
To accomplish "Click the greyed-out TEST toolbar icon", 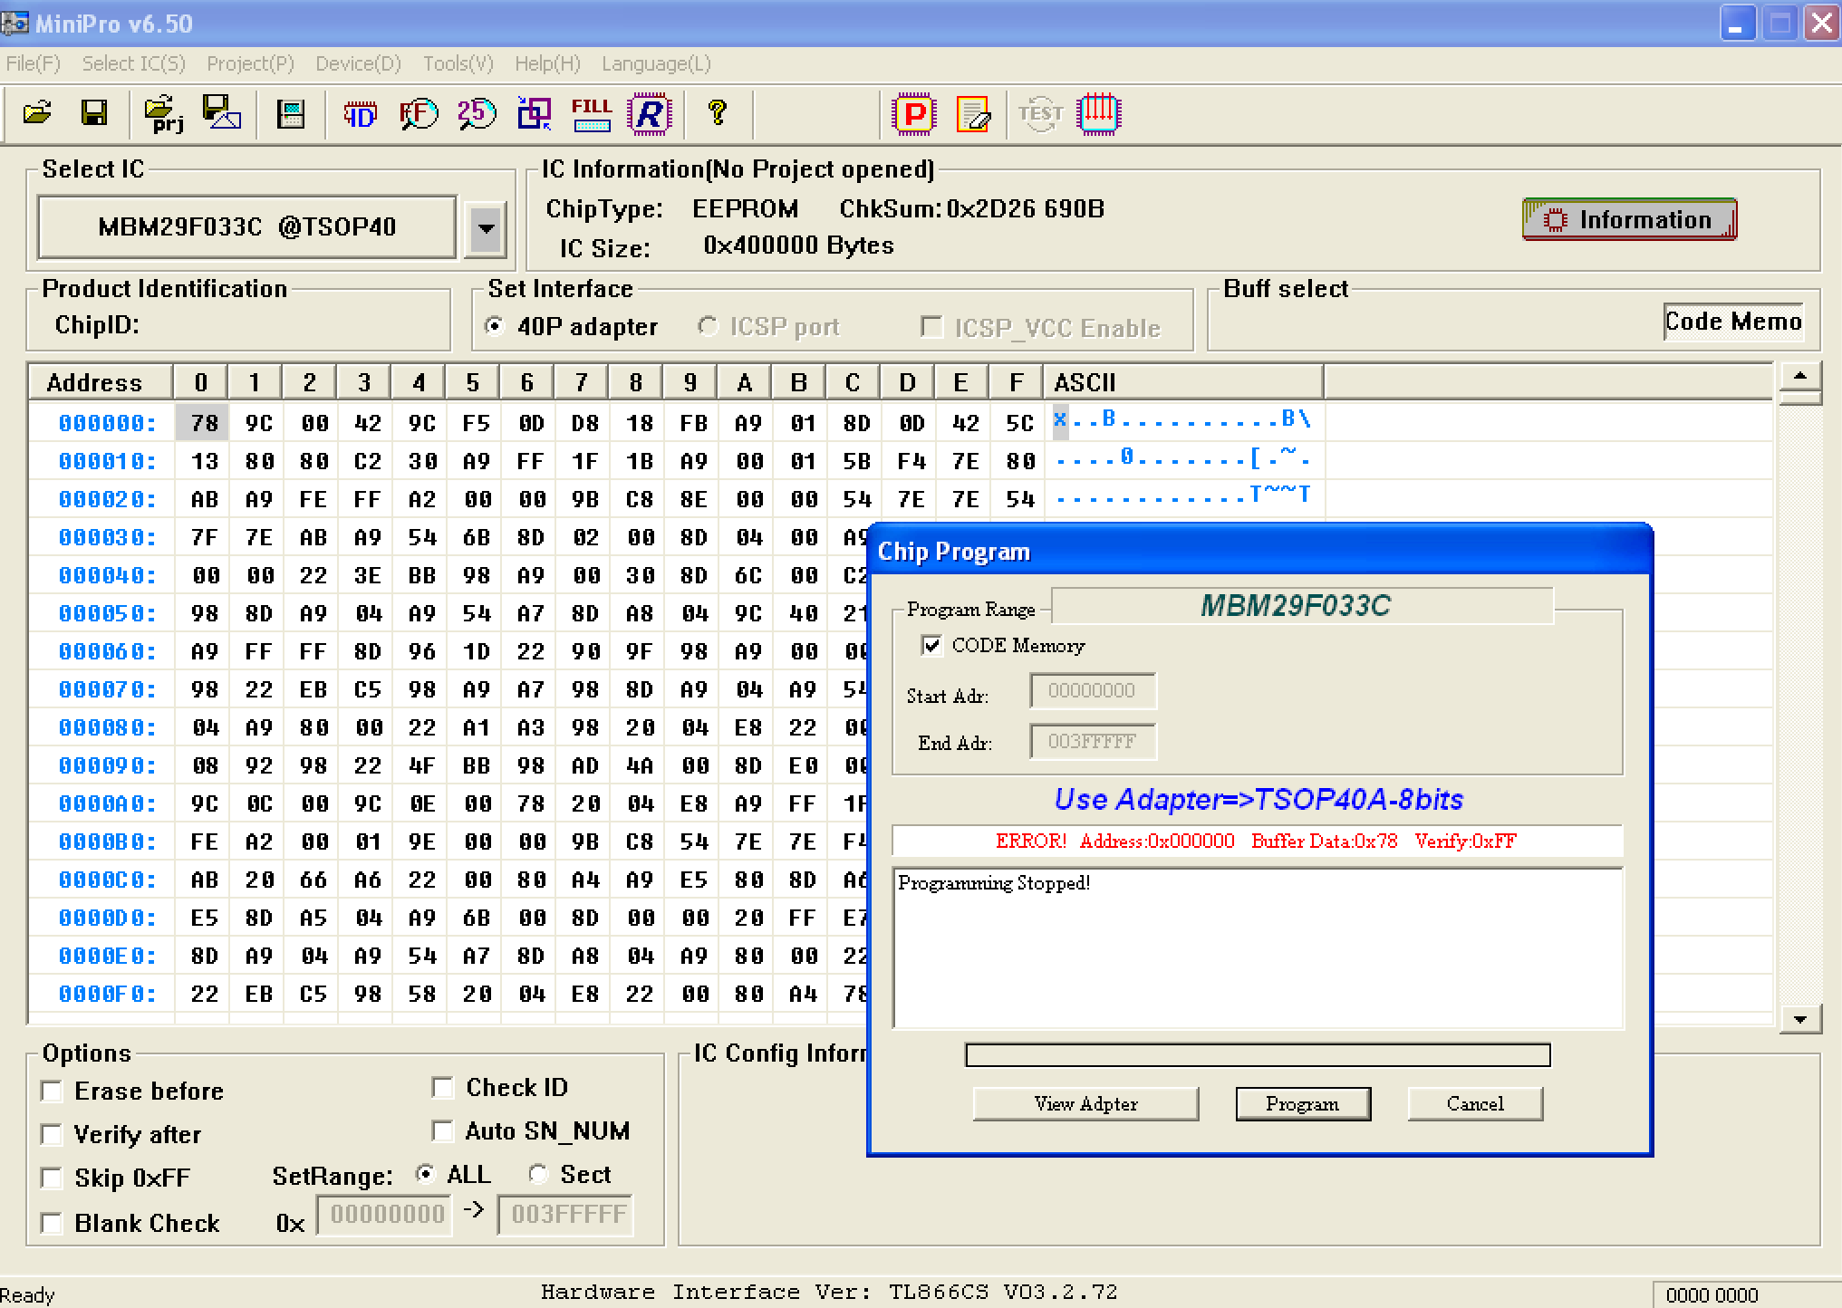I will [x=1040, y=114].
